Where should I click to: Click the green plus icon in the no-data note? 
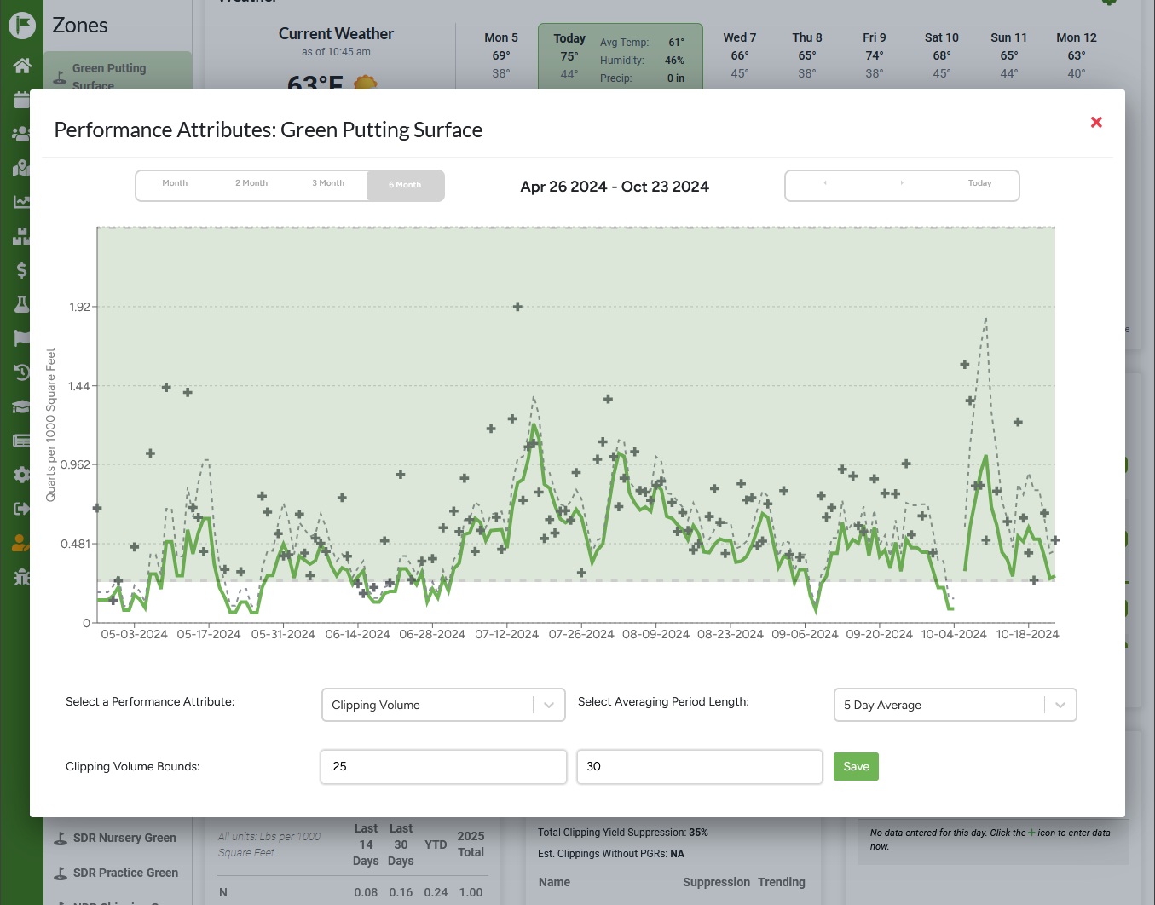pos(1032,833)
